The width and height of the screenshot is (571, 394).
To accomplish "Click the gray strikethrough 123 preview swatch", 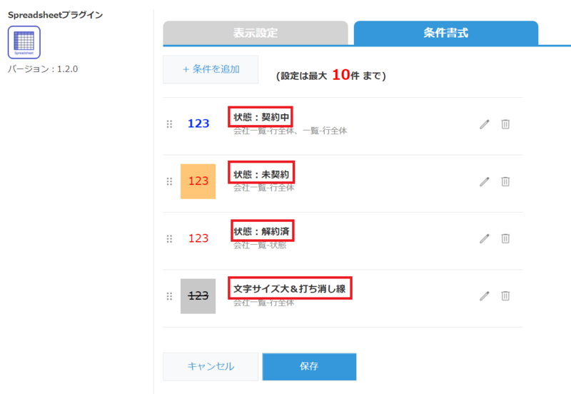I will click(x=198, y=295).
